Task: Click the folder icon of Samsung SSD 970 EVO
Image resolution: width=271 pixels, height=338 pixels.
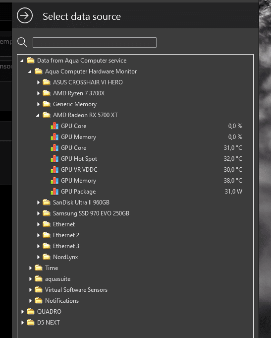Action: [x=47, y=213]
